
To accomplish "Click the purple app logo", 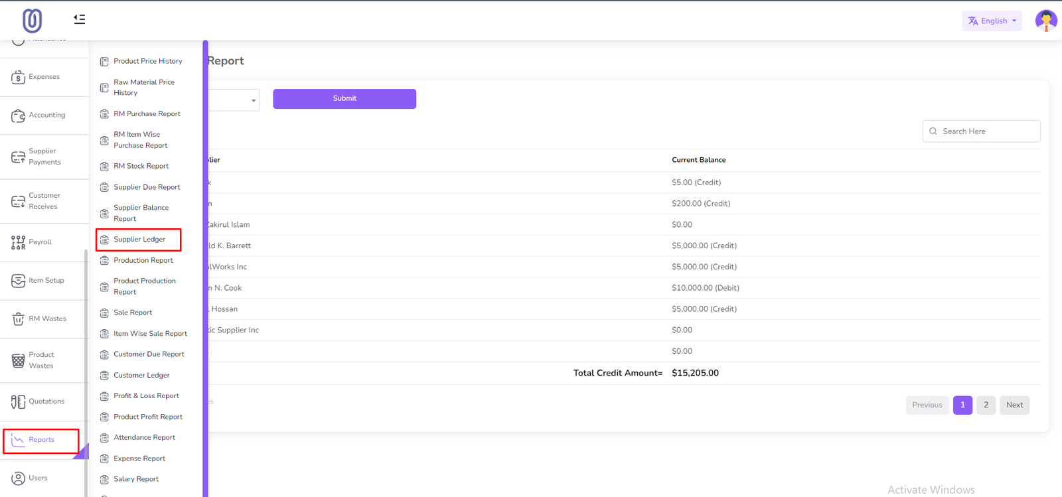I will click(x=32, y=21).
